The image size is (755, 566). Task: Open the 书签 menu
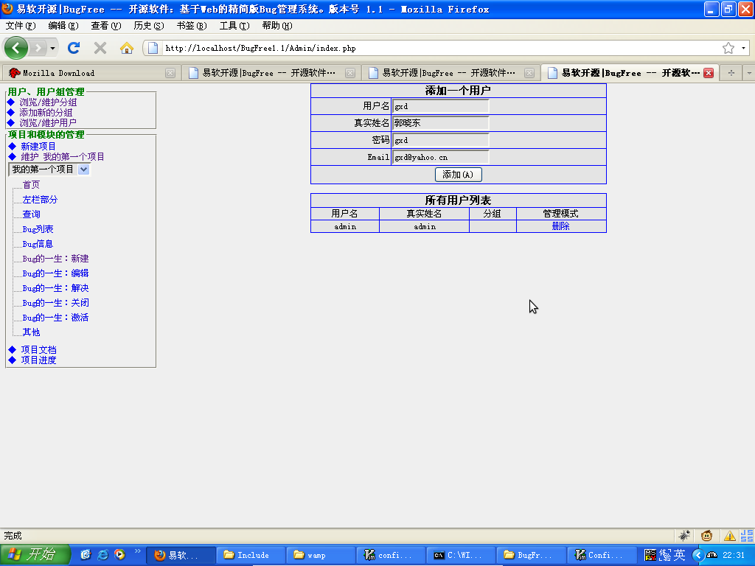(192, 26)
